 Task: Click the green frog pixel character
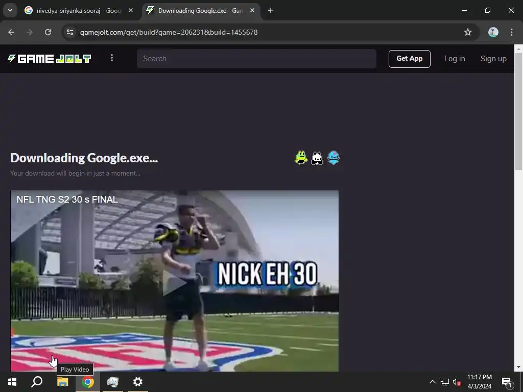point(301,158)
